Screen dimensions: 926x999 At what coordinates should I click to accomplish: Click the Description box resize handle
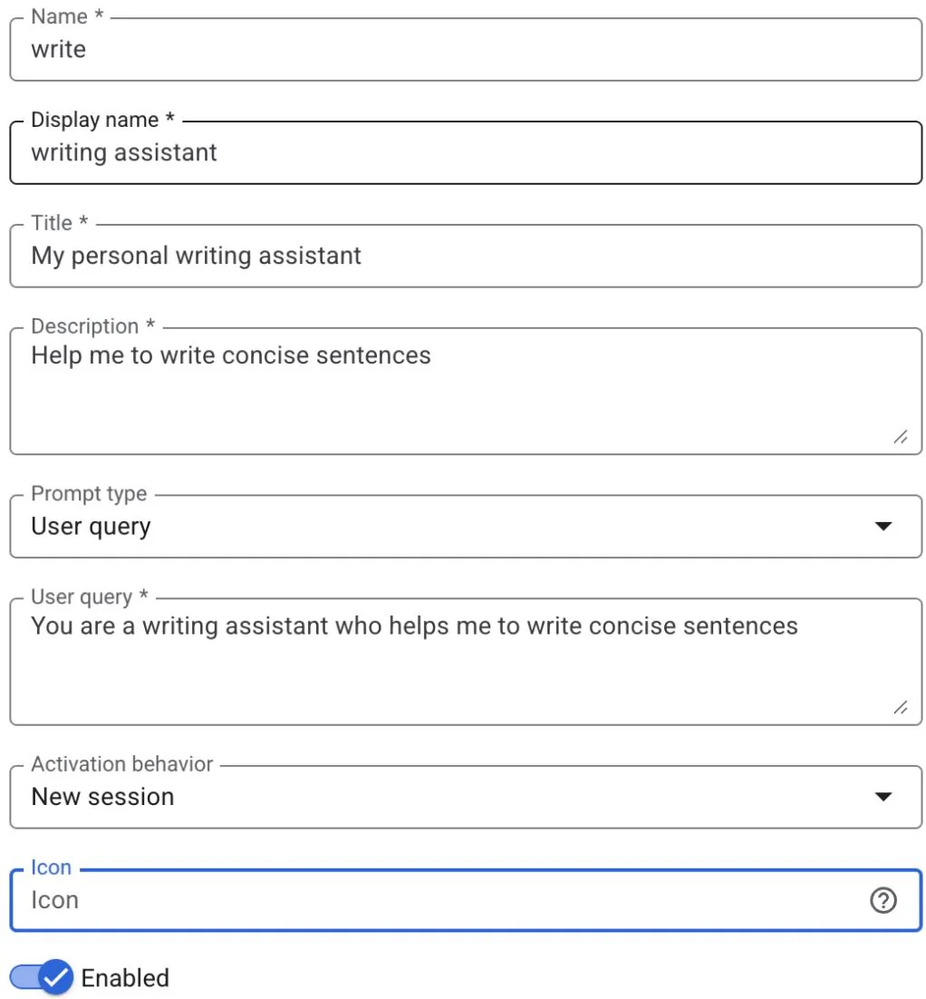900,437
